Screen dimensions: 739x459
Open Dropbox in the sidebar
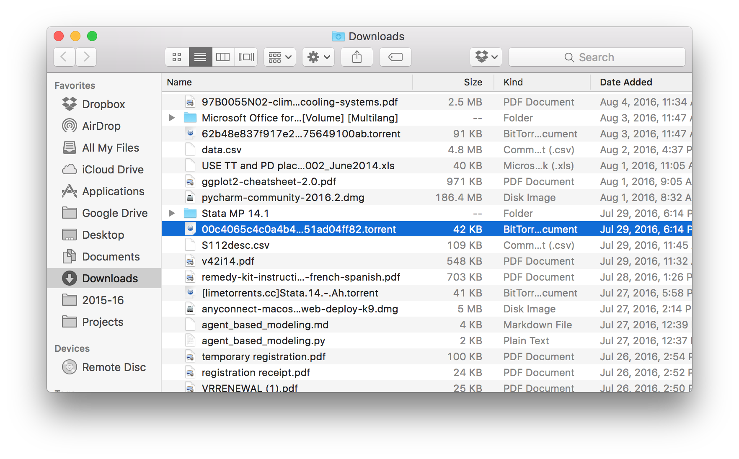103,104
